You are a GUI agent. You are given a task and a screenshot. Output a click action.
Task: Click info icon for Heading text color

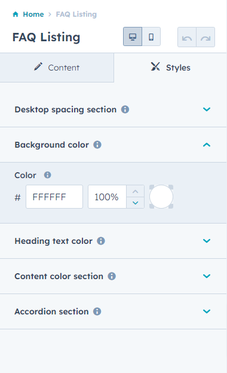point(101,241)
